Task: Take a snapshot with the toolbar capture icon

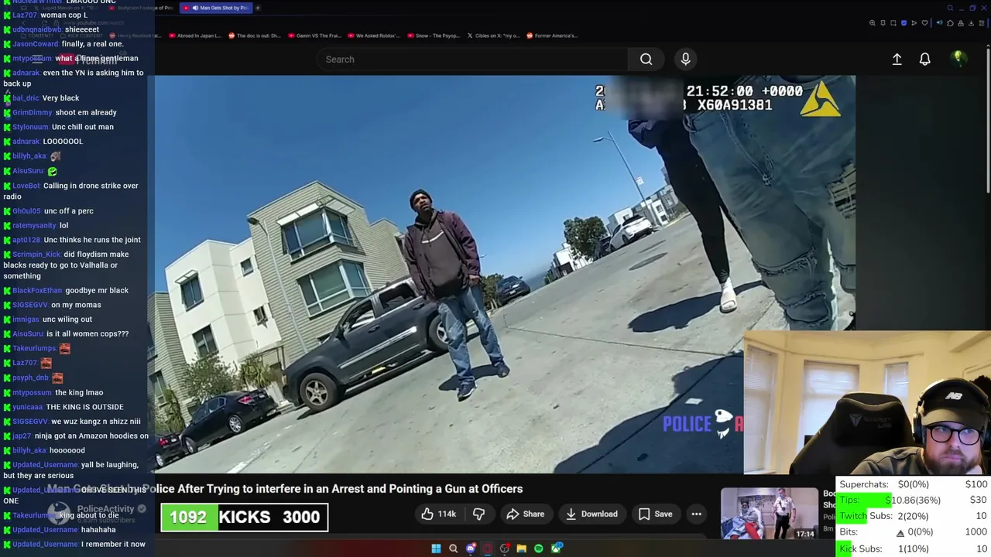Action: click(893, 23)
